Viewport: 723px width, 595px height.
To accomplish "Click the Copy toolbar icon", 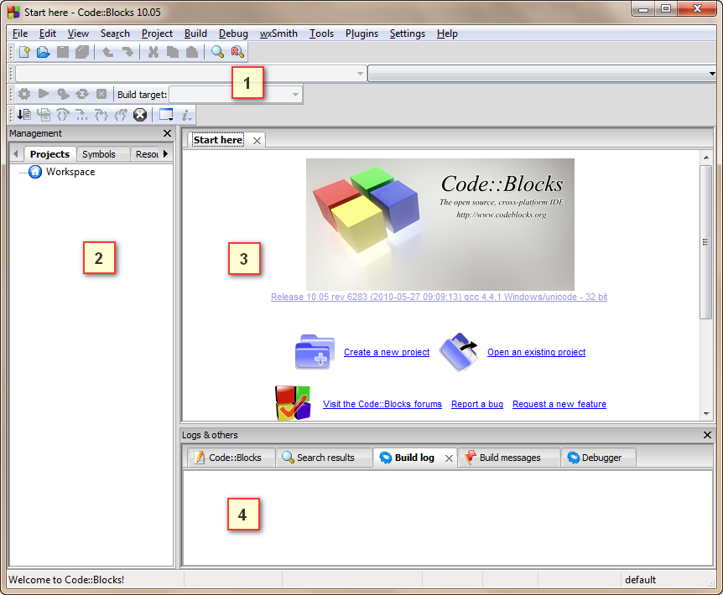I will point(172,51).
